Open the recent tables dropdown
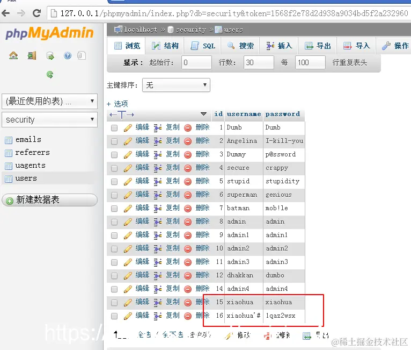 coord(49,101)
